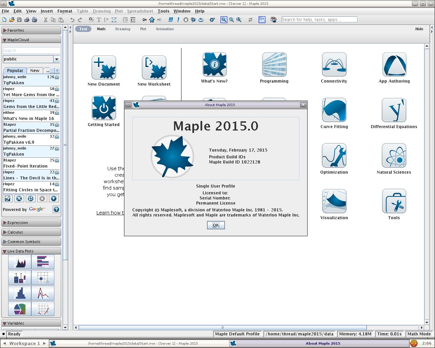Expand the Expression palette
Image resolution: width=435 pixels, height=348 pixels.
pyautogui.click(x=31, y=223)
